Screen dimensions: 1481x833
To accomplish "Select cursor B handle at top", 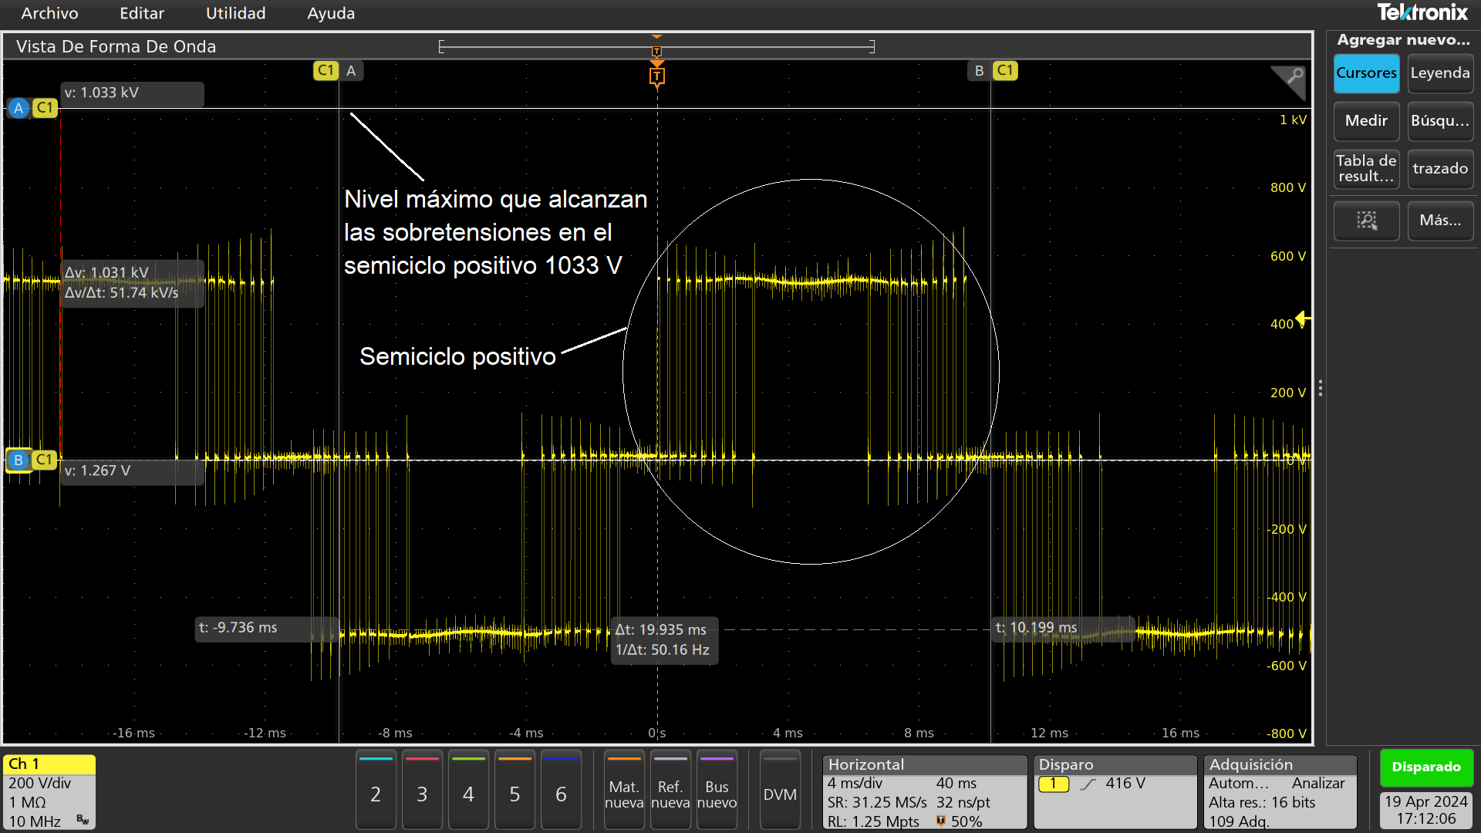I will pyautogui.click(x=992, y=71).
